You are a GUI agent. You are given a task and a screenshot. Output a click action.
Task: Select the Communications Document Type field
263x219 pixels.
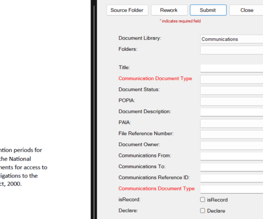coord(231,189)
